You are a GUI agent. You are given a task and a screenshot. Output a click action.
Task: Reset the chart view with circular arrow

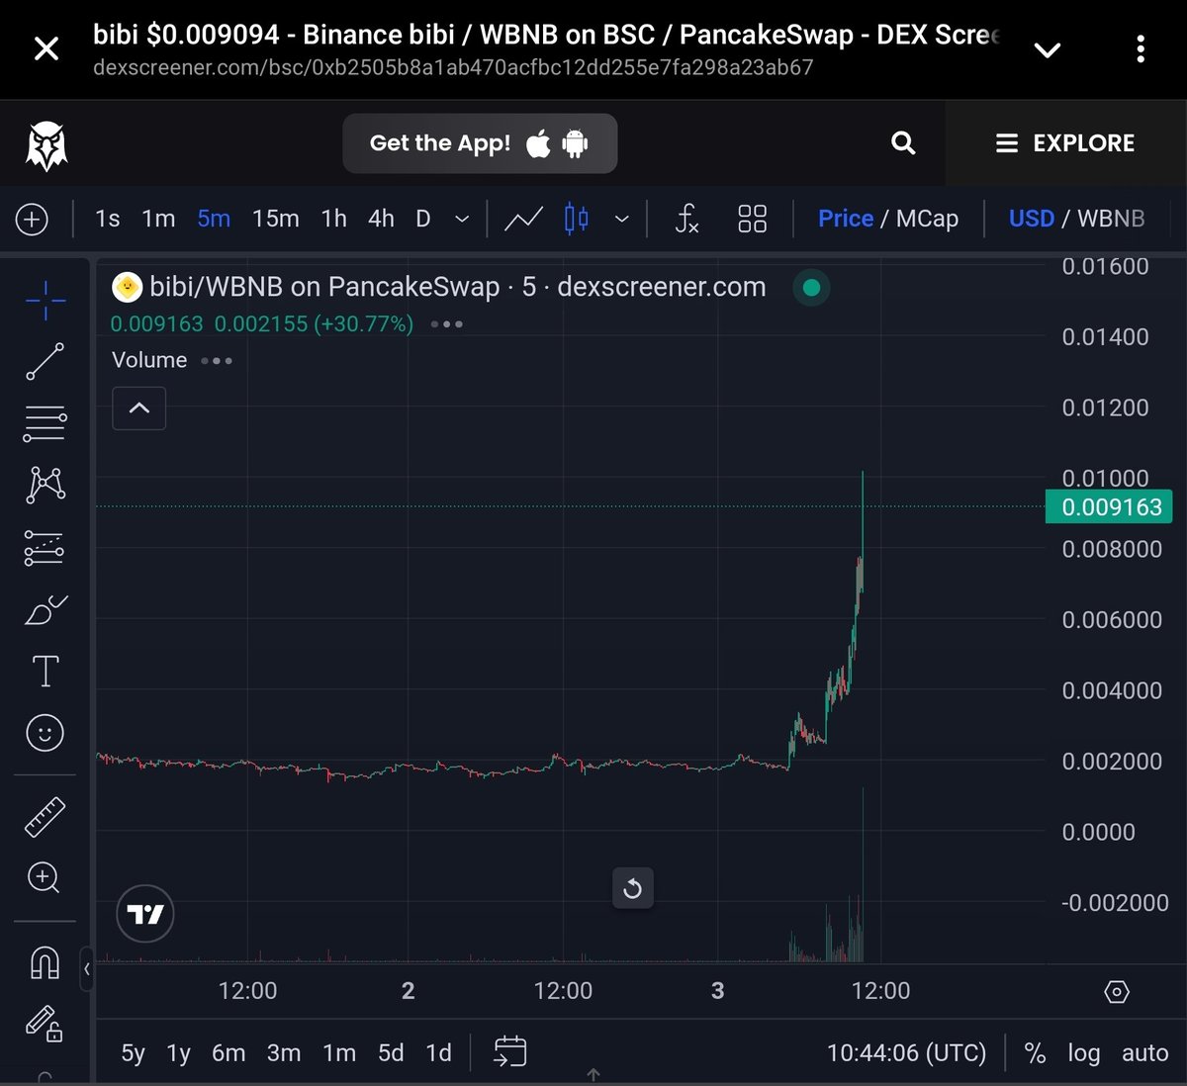coord(633,888)
